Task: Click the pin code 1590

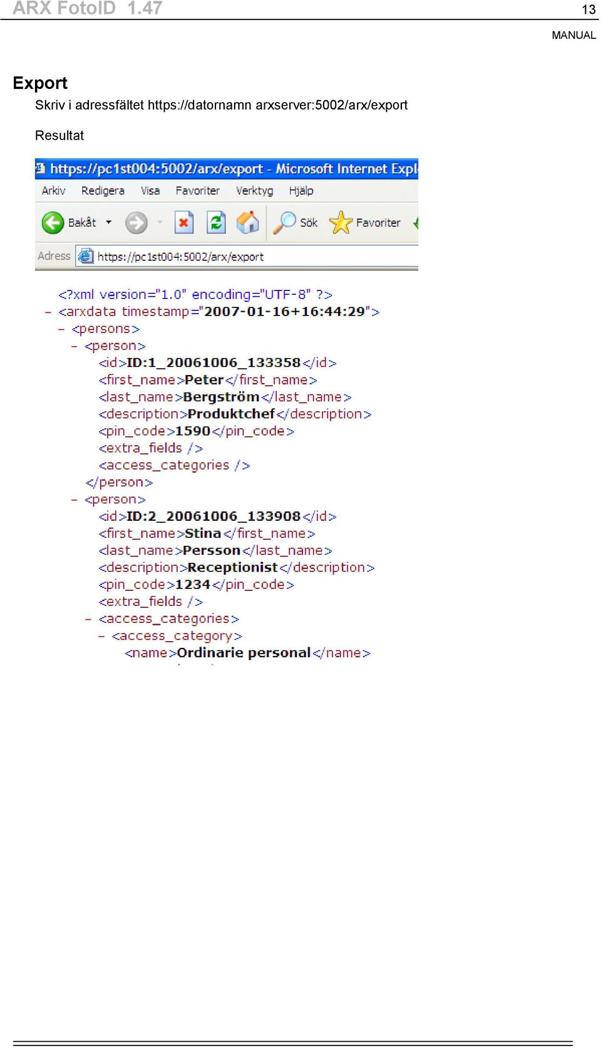Action: [x=193, y=431]
